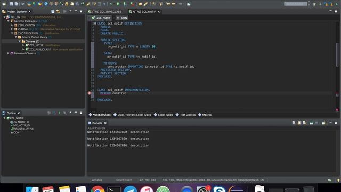Click the Open Console dropdown icon
Image resolution: width=341 pixels, height=192 pixels.
323,123
